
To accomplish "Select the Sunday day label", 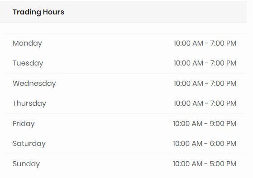I will [x=26, y=164].
